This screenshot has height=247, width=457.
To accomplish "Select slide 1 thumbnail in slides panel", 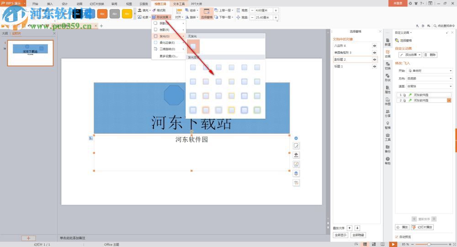I will coord(30,53).
